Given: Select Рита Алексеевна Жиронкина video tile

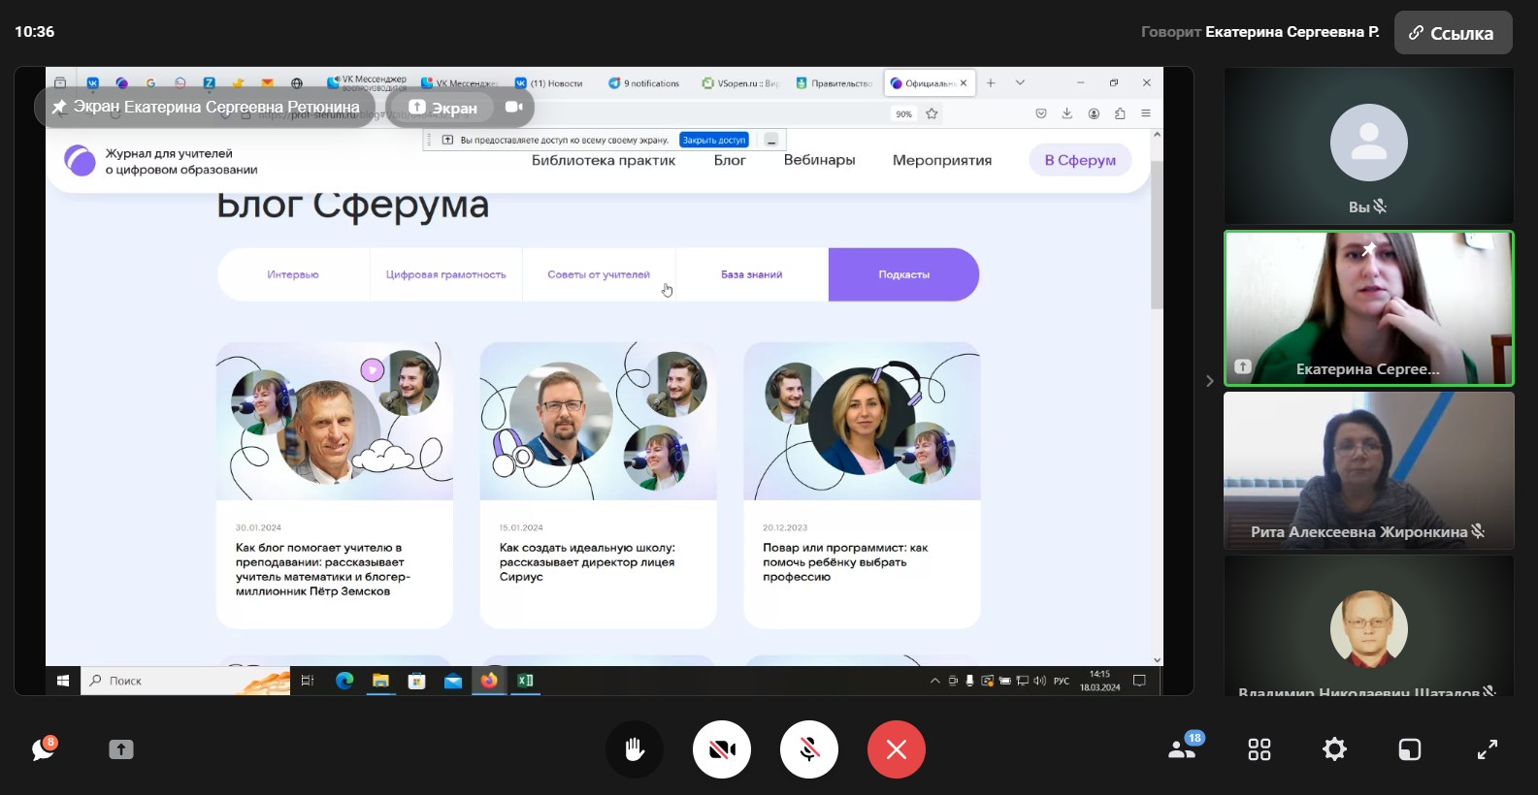Looking at the screenshot, I should click(1368, 470).
